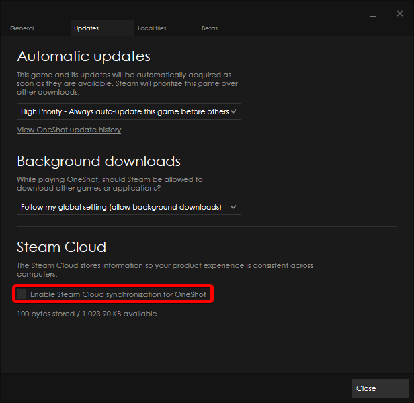Switch to the General tab
This screenshot has height=403, width=414.
(x=22, y=28)
